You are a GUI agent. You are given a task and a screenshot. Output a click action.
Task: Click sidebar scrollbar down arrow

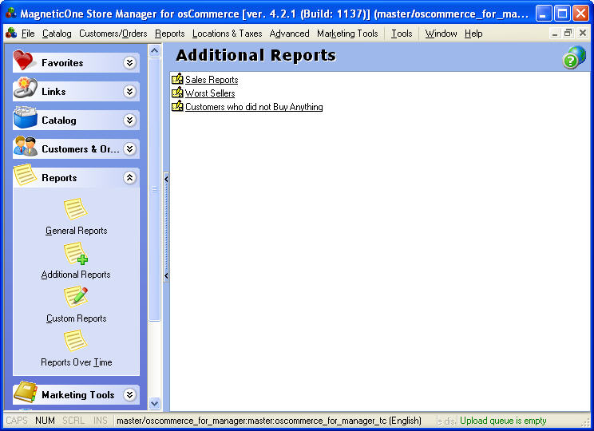(x=155, y=403)
